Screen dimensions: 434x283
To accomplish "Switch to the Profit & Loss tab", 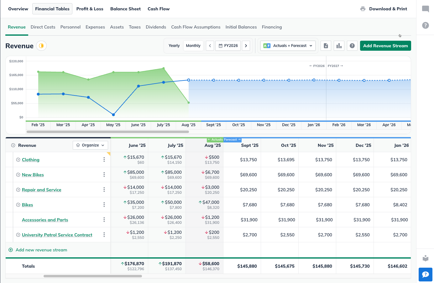I will pyautogui.click(x=90, y=9).
